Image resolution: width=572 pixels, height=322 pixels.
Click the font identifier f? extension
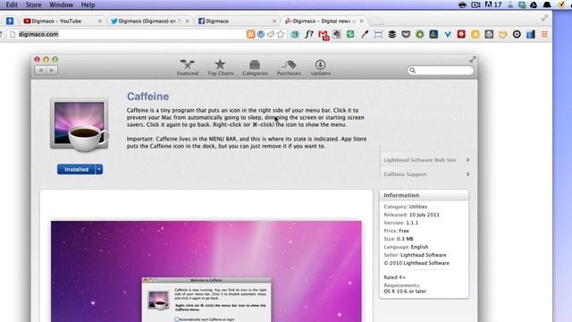pyautogui.click(x=309, y=34)
